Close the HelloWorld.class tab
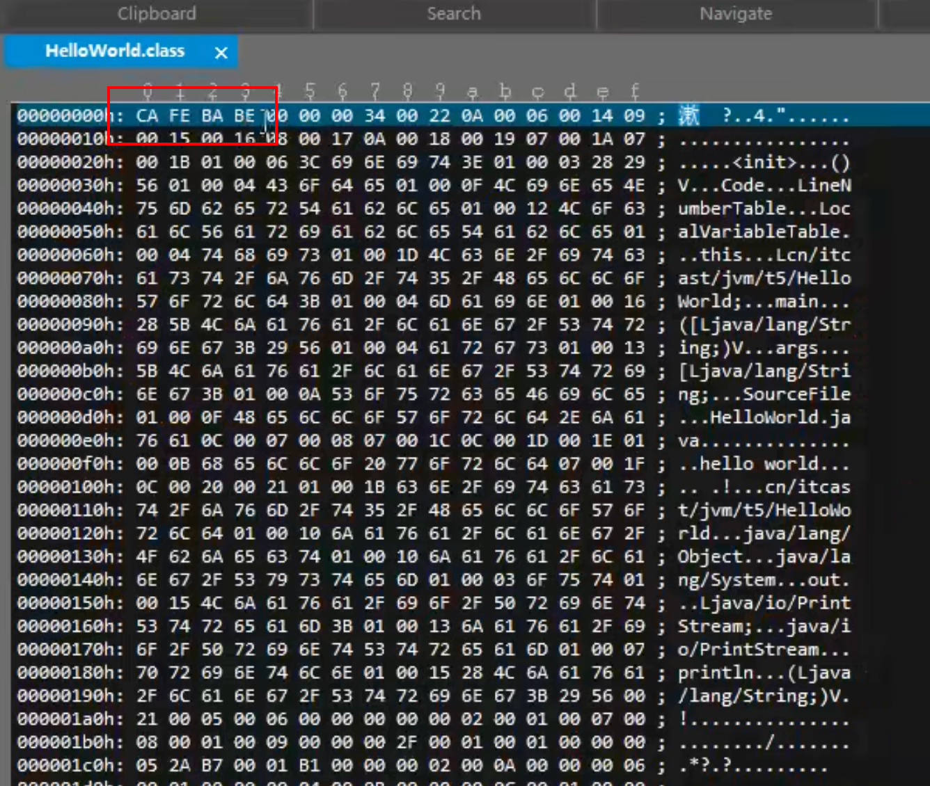Viewport: 930px width, 786px height. (221, 52)
